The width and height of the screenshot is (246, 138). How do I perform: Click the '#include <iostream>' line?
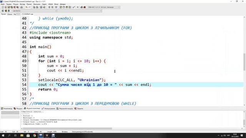50,33
